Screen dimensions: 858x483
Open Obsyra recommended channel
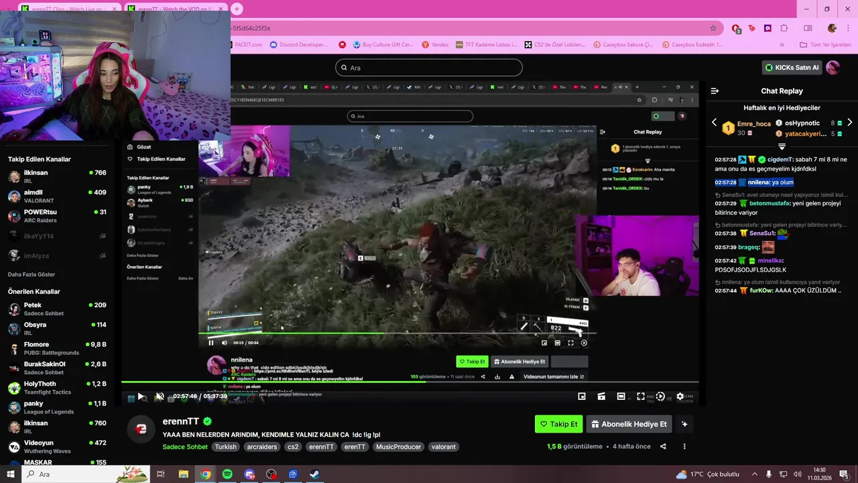click(57, 329)
